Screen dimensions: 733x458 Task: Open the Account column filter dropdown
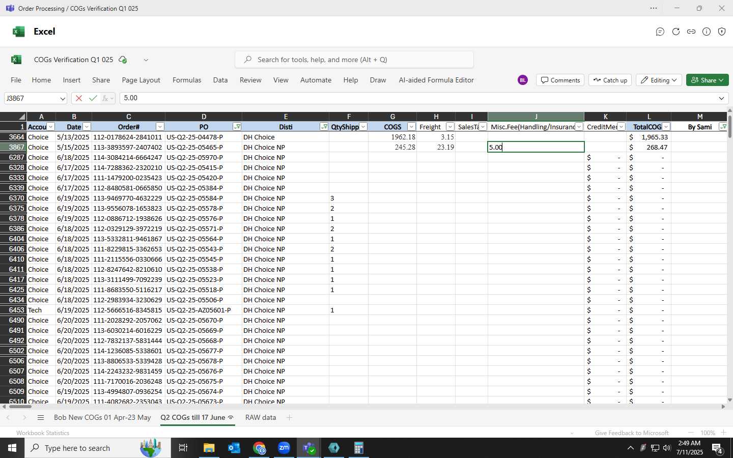(x=50, y=127)
